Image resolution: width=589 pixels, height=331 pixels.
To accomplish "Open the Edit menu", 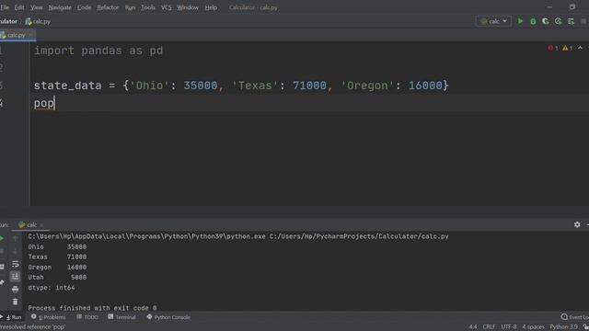I will [19, 7].
